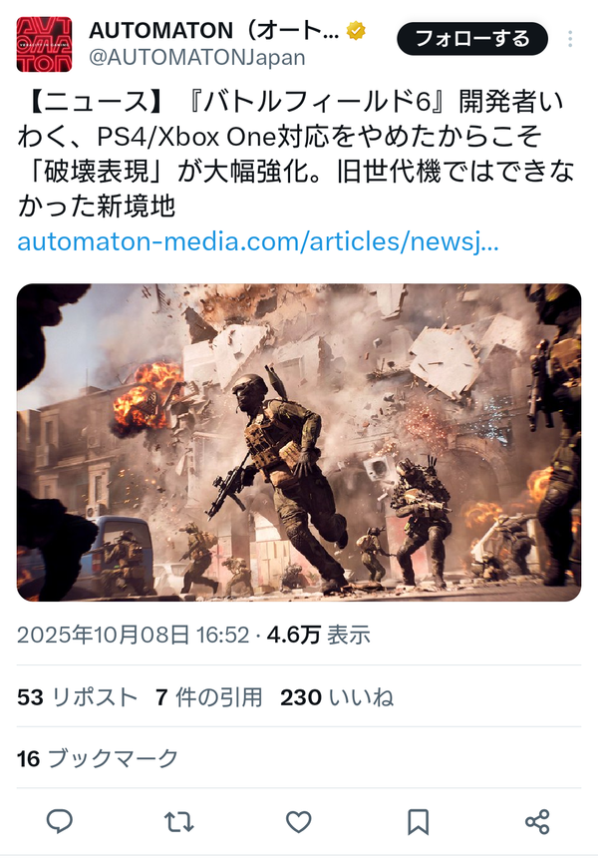View the 7 件の引用 quotes

tap(208, 697)
